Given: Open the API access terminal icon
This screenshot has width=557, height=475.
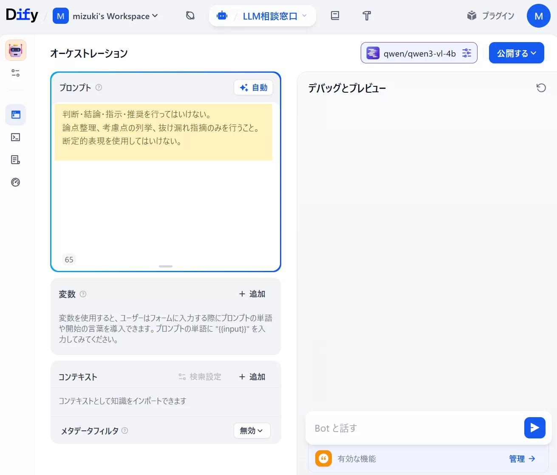Looking at the screenshot, I should (16, 137).
